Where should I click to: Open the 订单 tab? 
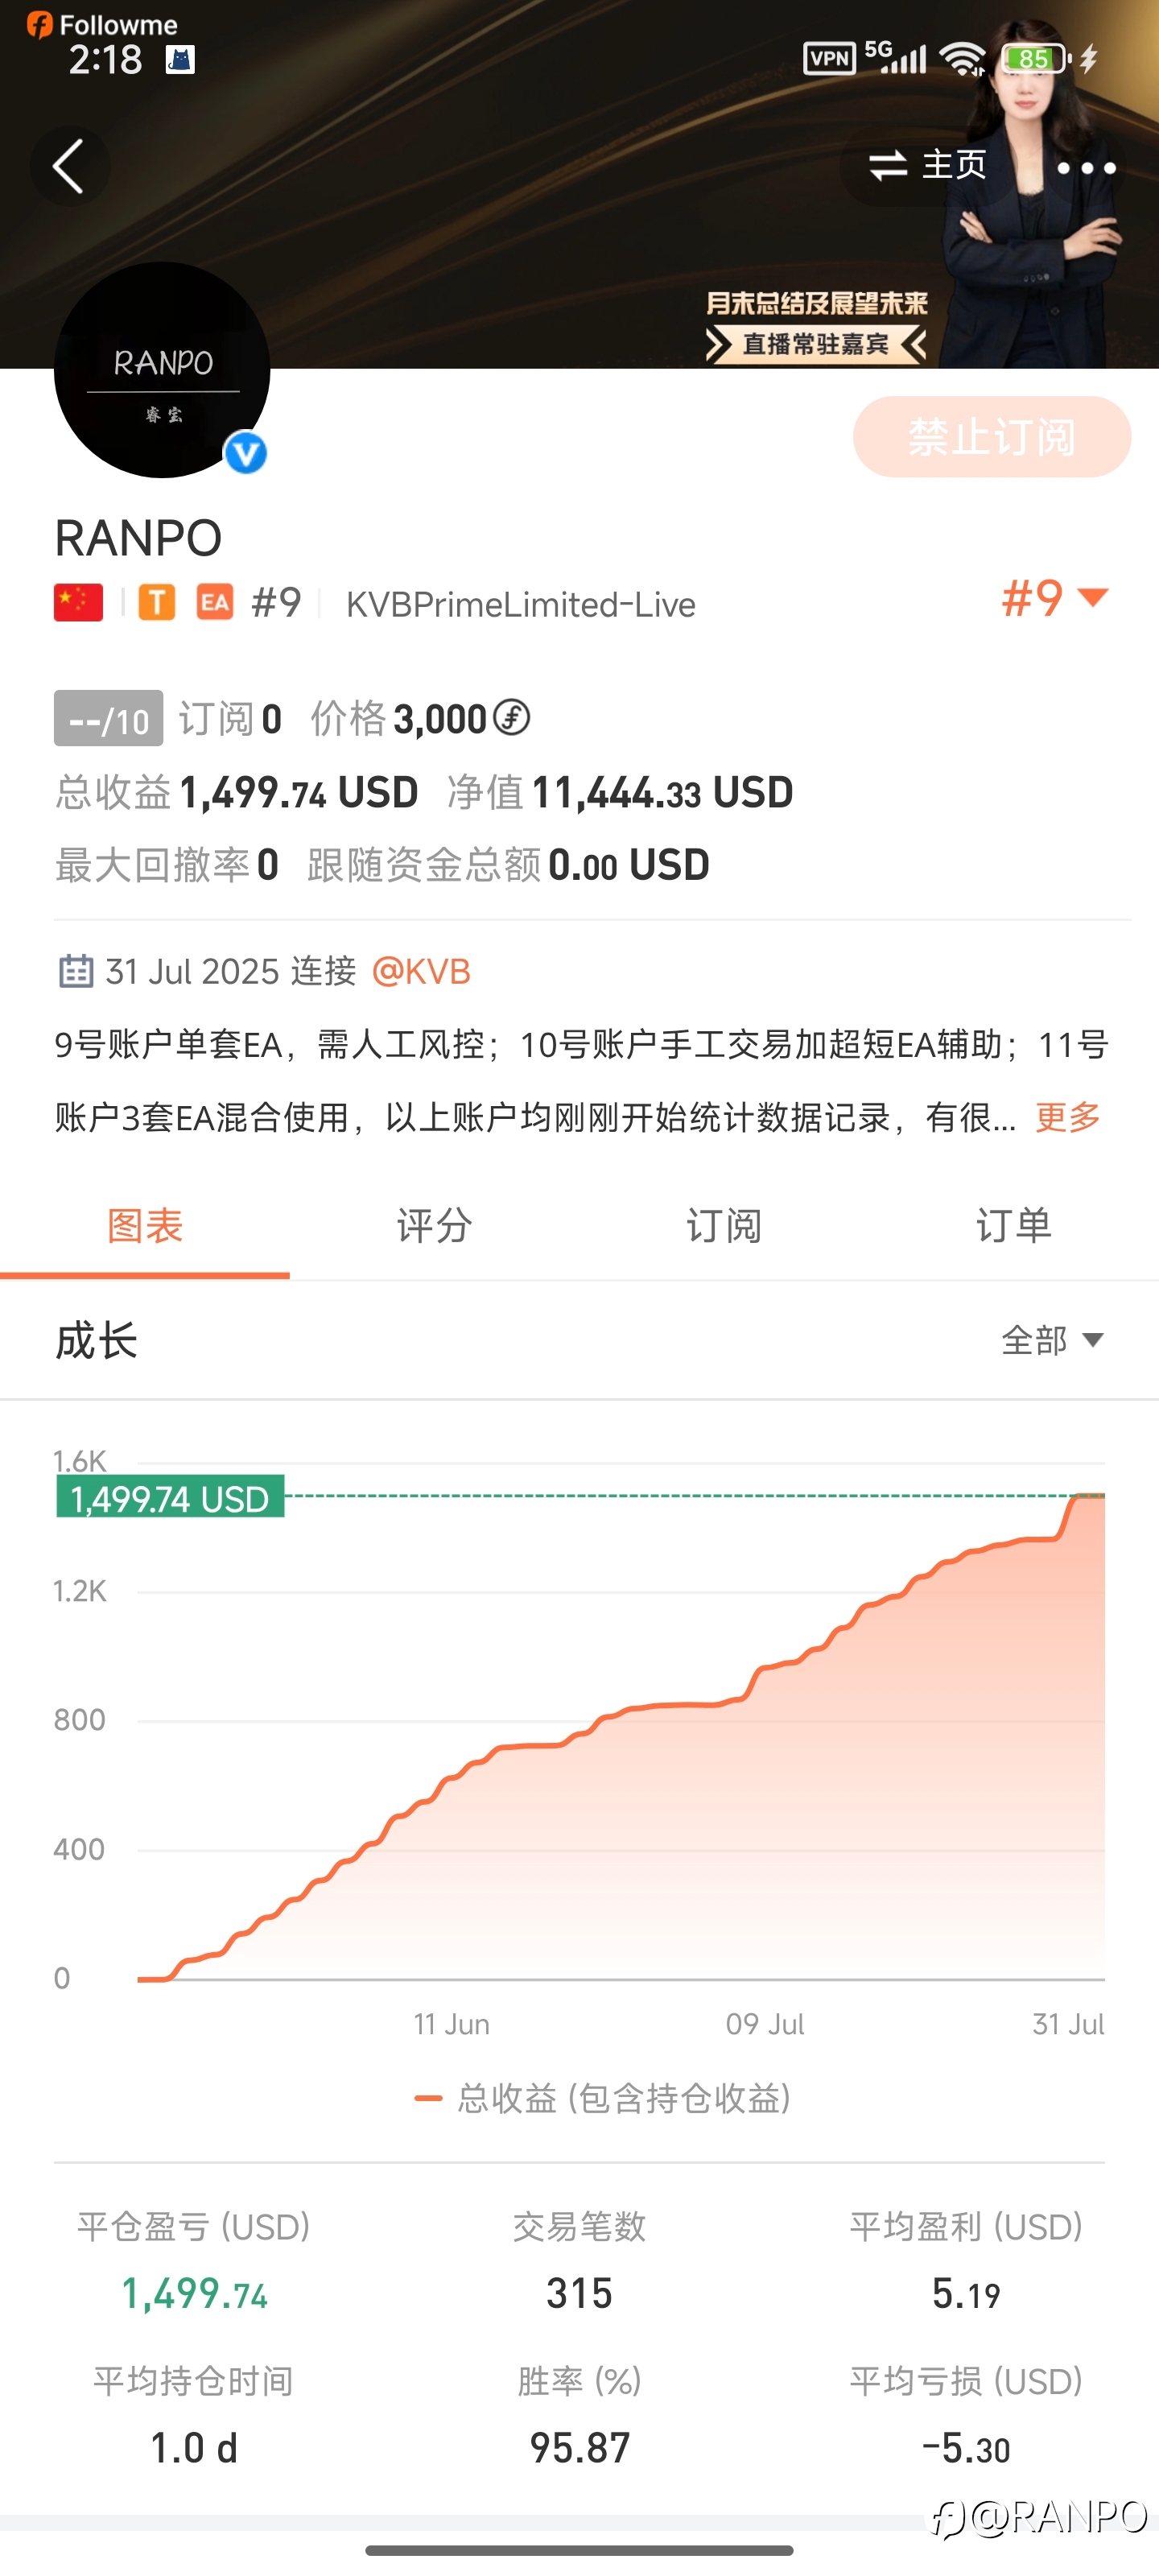[1014, 1226]
